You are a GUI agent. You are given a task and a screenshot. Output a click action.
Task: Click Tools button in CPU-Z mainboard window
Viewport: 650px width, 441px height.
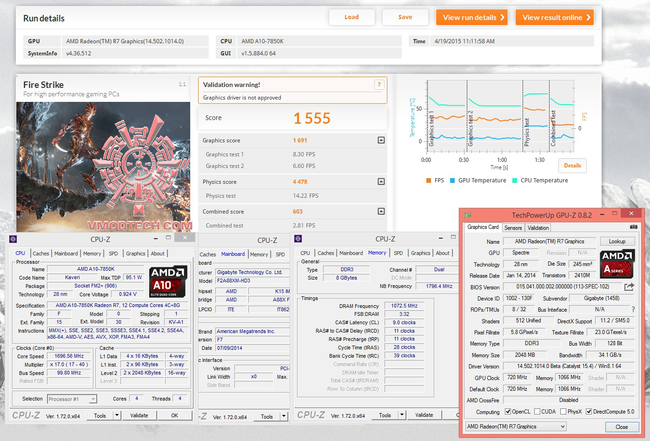[267, 416]
